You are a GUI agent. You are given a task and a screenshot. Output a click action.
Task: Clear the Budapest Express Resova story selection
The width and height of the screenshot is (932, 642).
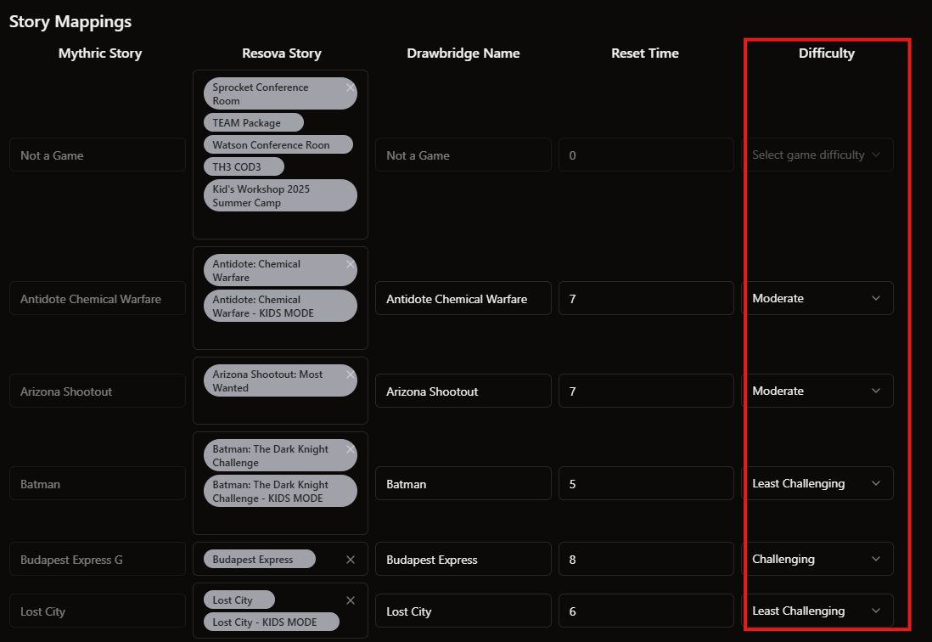(x=351, y=560)
